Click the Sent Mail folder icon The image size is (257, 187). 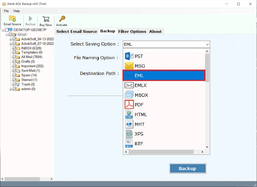18,71
